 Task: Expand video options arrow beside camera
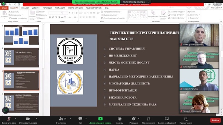36,119
